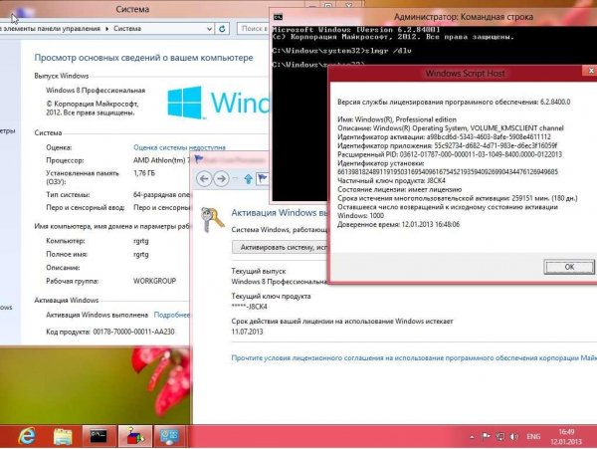Viewport: 597px width, 449px height.
Task: Click the AMD Athlon processor value
Action: click(x=161, y=160)
